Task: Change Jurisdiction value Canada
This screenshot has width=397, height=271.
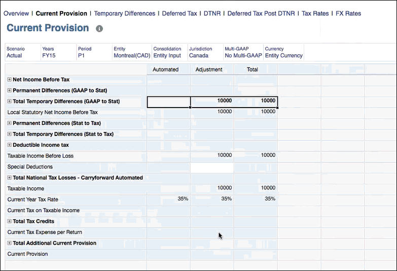Action: tap(199, 55)
